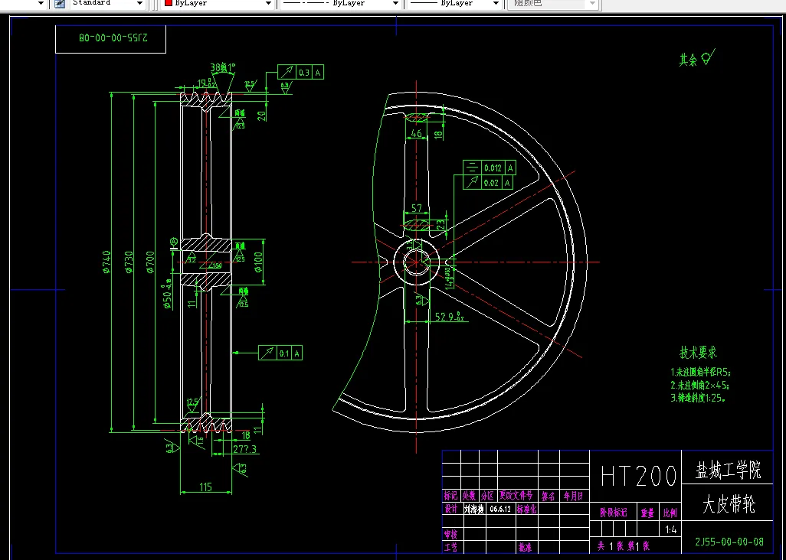
Task: Select the HT200 material text in title block
Action: pos(639,476)
